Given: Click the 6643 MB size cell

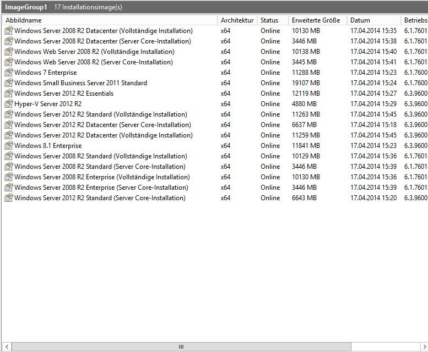Looking at the screenshot, I should pyautogui.click(x=304, y=198).
